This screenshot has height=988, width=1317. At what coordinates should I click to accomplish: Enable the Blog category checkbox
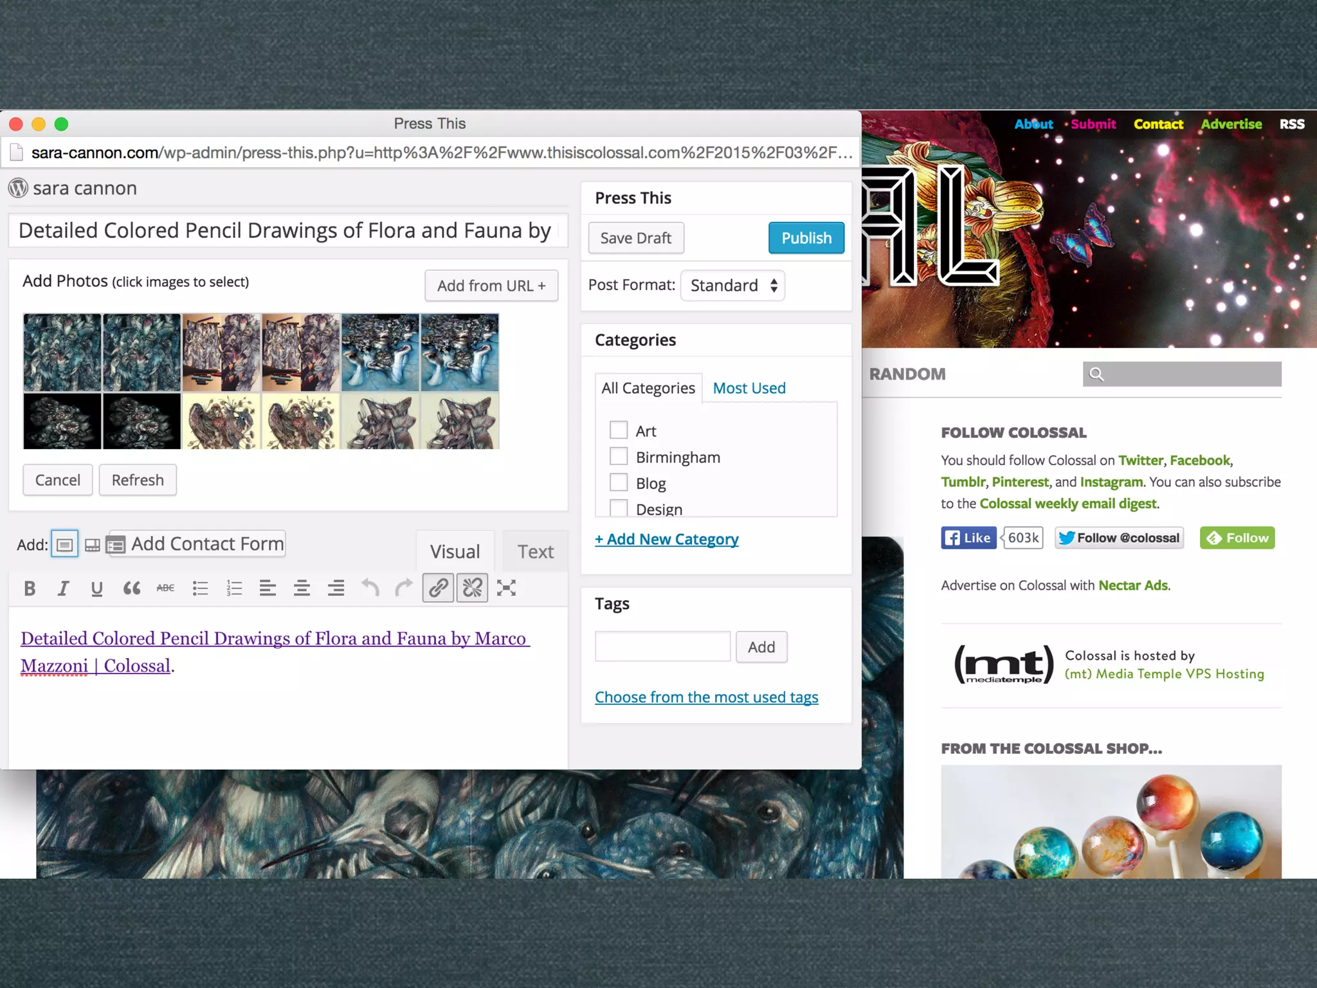pos(619,482)
